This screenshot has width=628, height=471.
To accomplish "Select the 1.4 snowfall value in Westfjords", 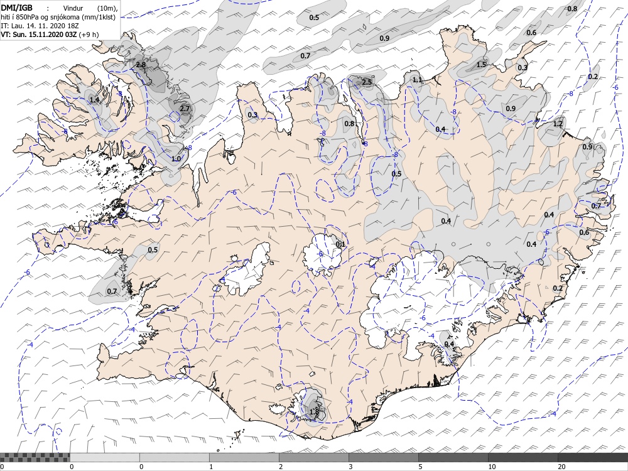I will click(x=95, y=99).
